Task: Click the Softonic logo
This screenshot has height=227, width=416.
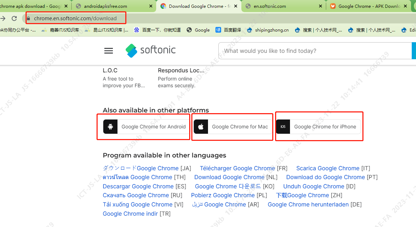Action: coord(150,50)
